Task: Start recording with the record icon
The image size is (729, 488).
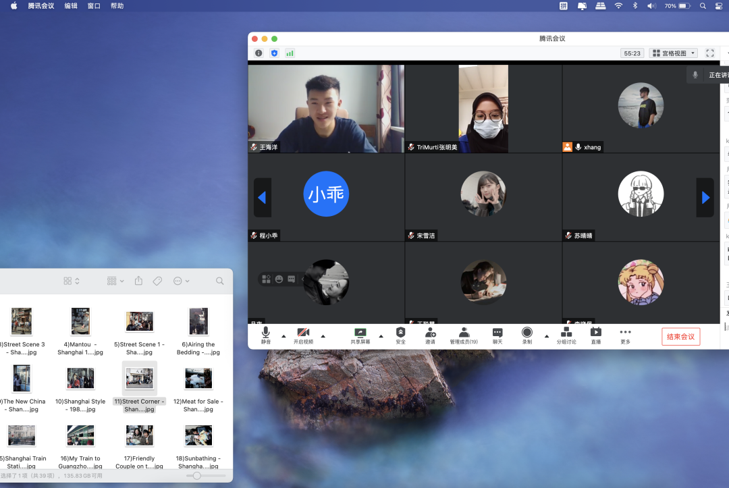Action: (x=526, y=335)
